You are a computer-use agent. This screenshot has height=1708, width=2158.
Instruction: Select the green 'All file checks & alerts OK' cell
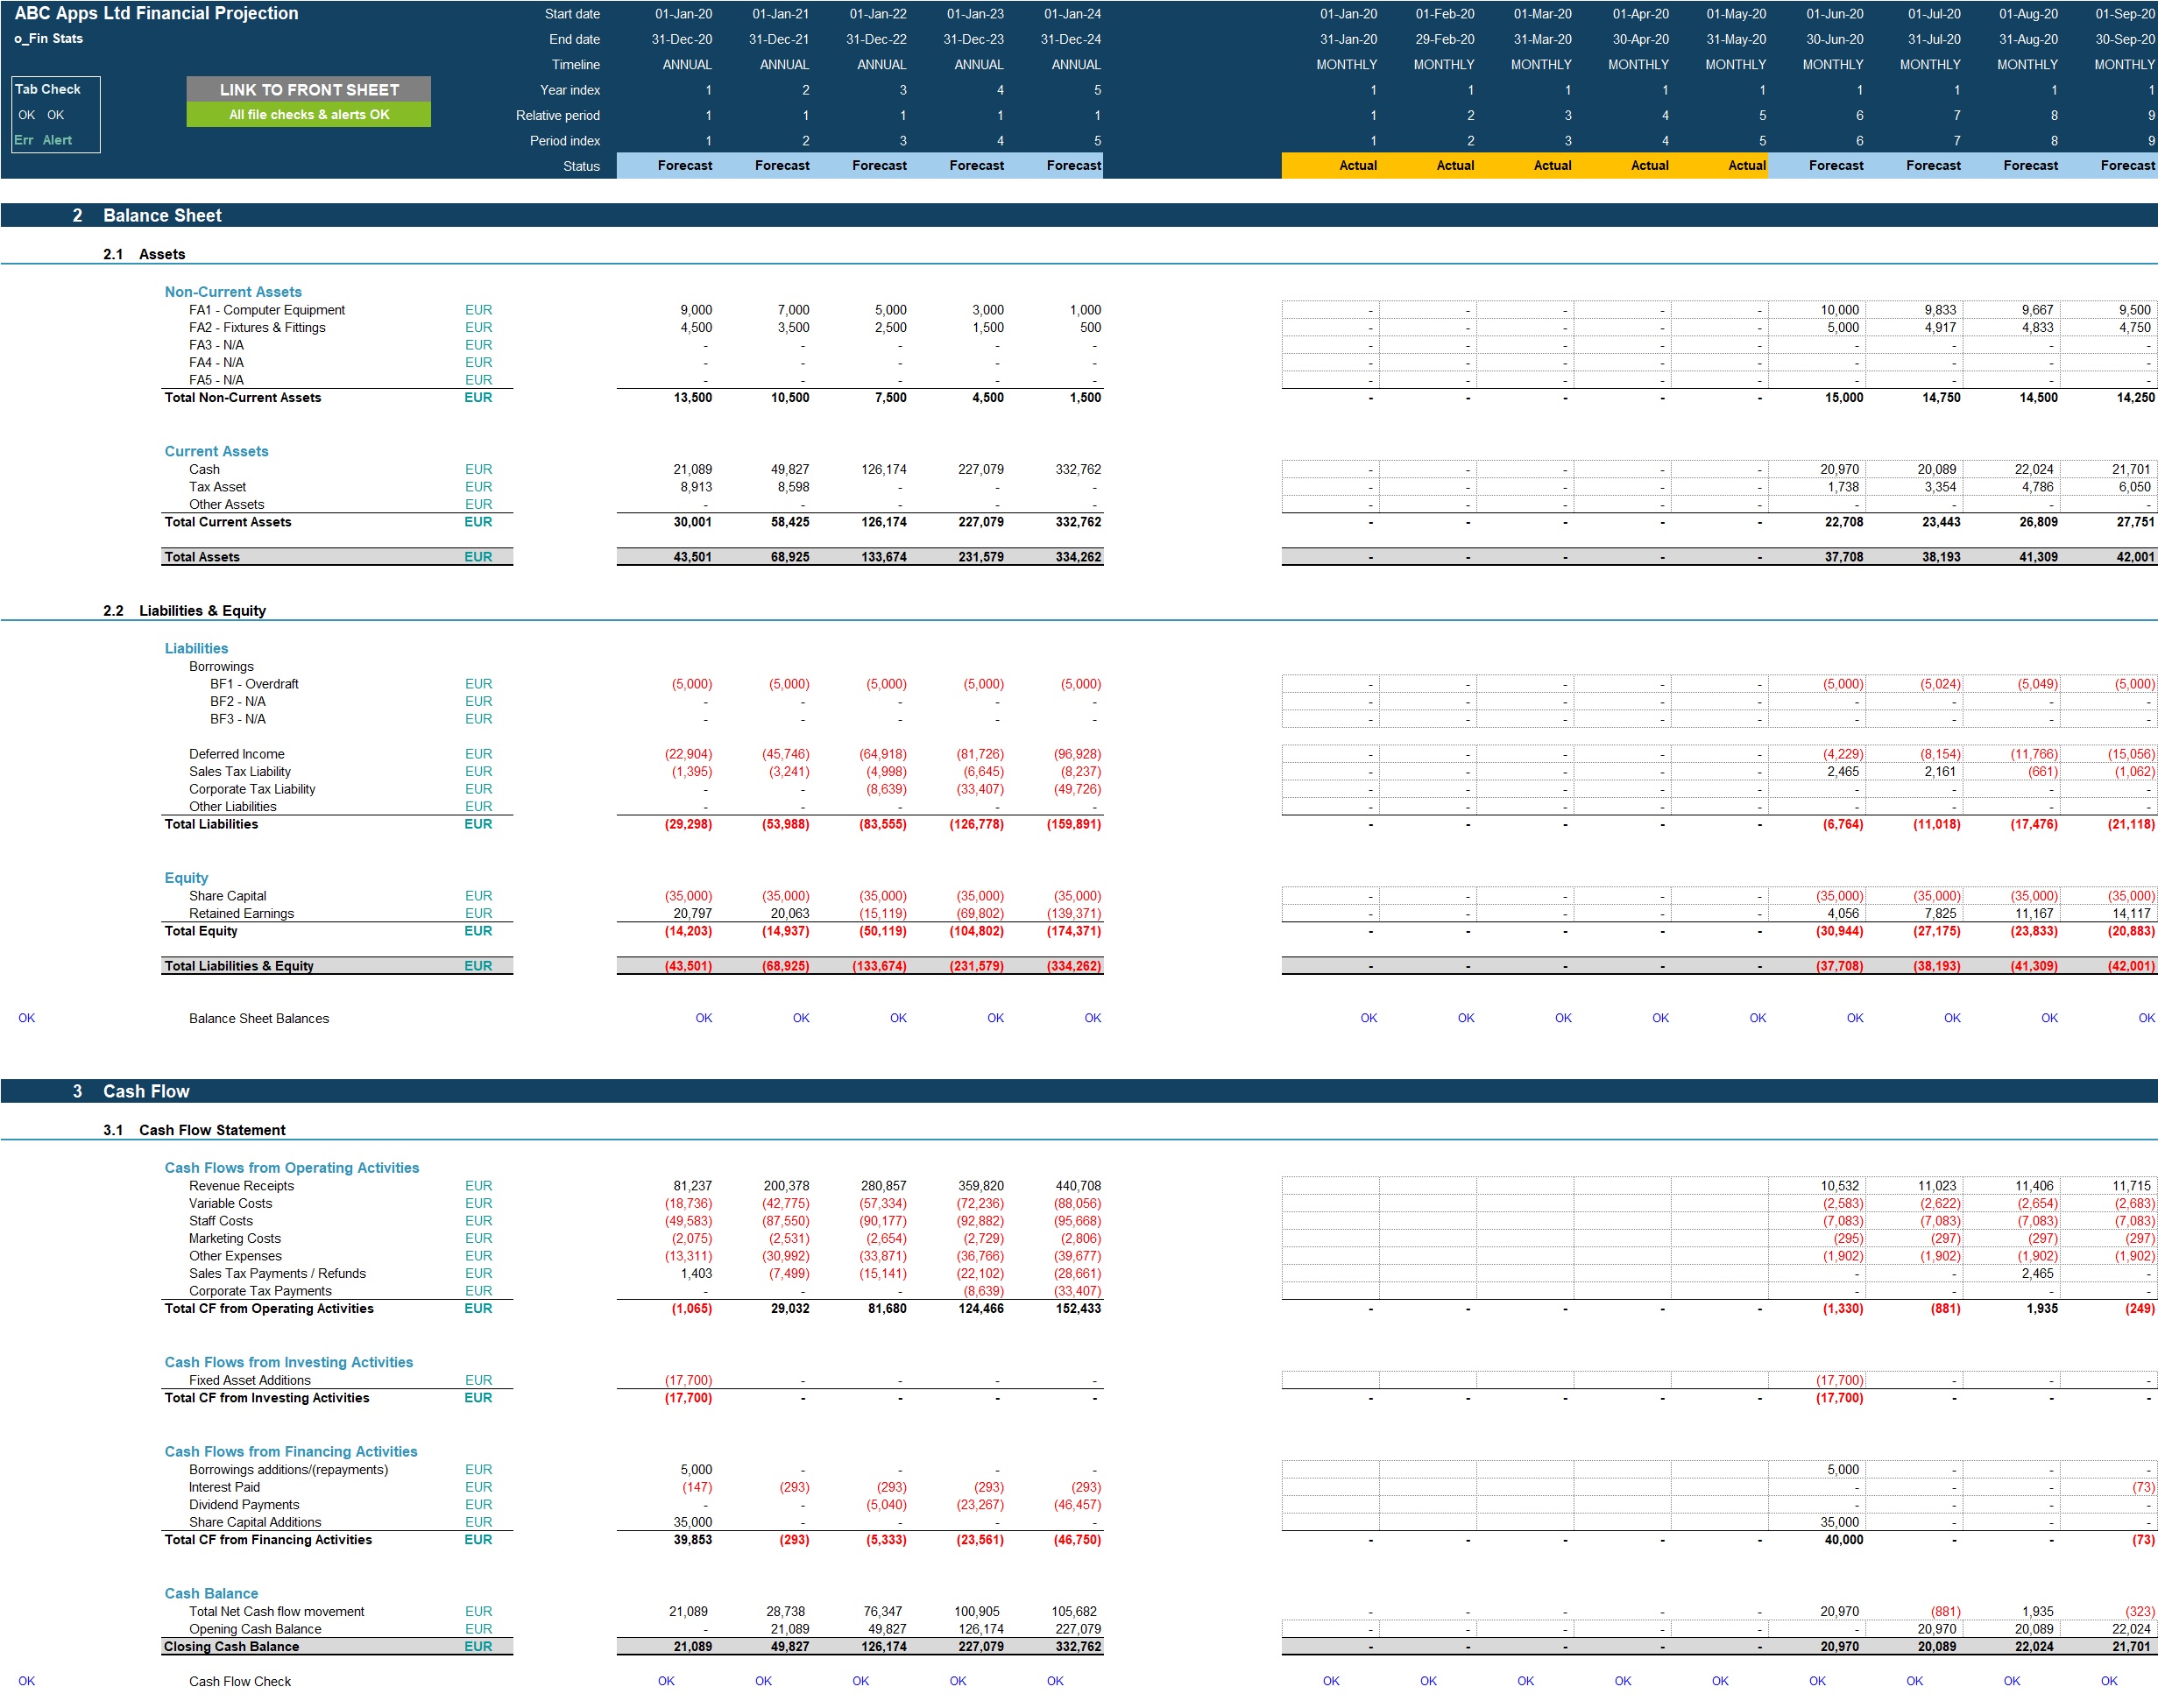308,115
